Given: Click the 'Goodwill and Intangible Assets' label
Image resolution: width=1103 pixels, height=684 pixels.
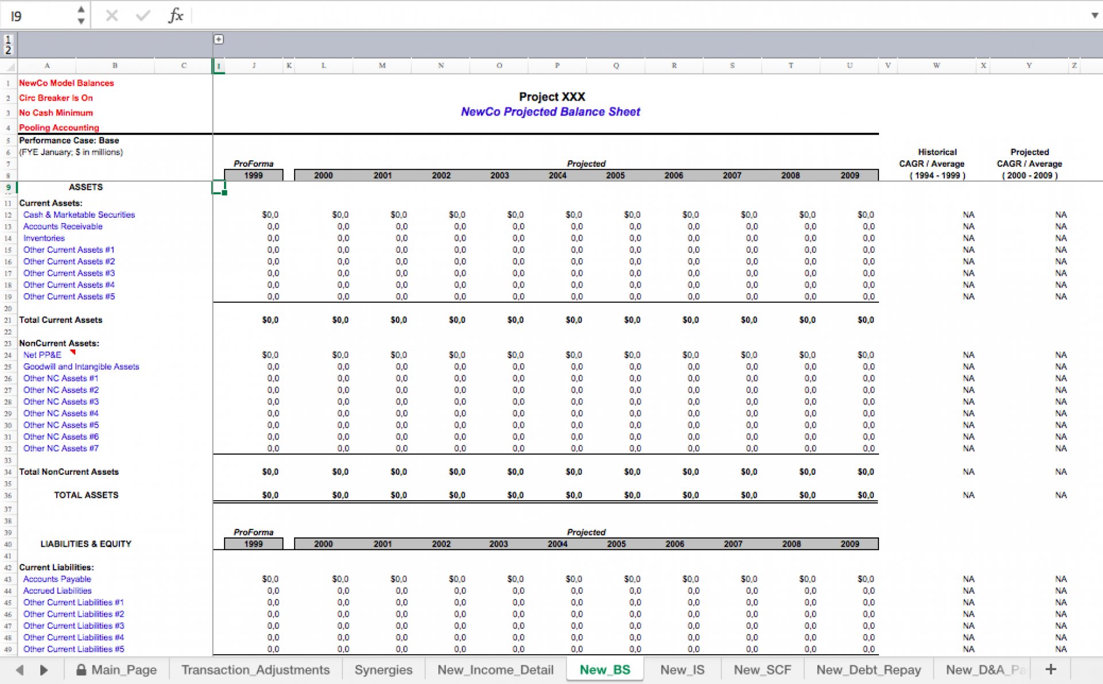Looking at the screenshot, I should point(81,367).
